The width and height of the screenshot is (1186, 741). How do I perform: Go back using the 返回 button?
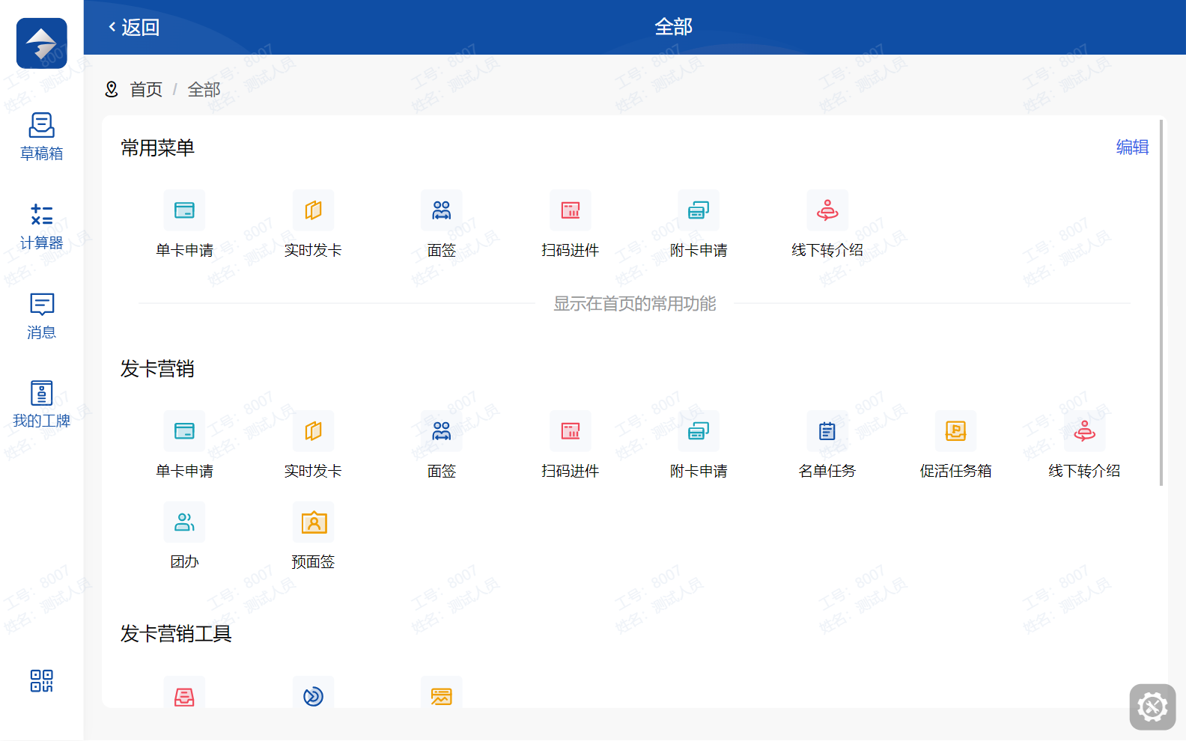(x=134, y=28)
